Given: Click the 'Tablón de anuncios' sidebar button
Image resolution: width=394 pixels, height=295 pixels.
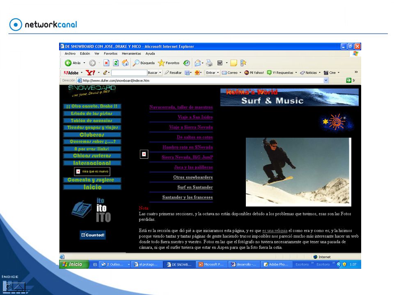Looking at the screenshot, I should click(92, 120).
